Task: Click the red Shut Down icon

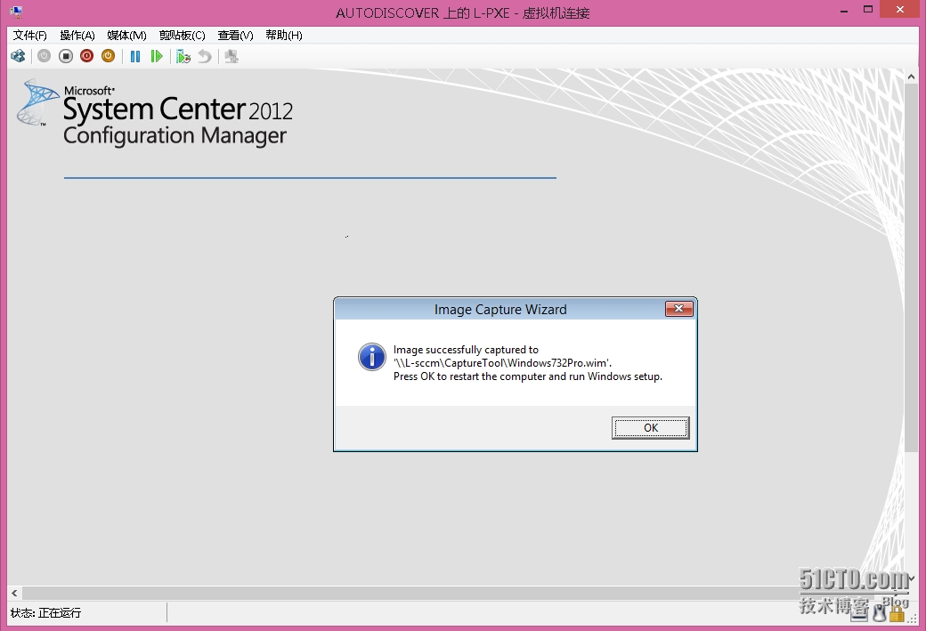Action: point(87,56)
